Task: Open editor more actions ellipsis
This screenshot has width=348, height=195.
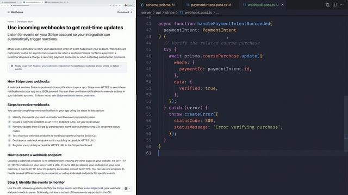Action: point(341,5)
